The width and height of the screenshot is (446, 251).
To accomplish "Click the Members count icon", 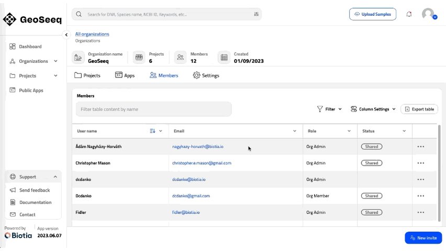I will [180, 58].
